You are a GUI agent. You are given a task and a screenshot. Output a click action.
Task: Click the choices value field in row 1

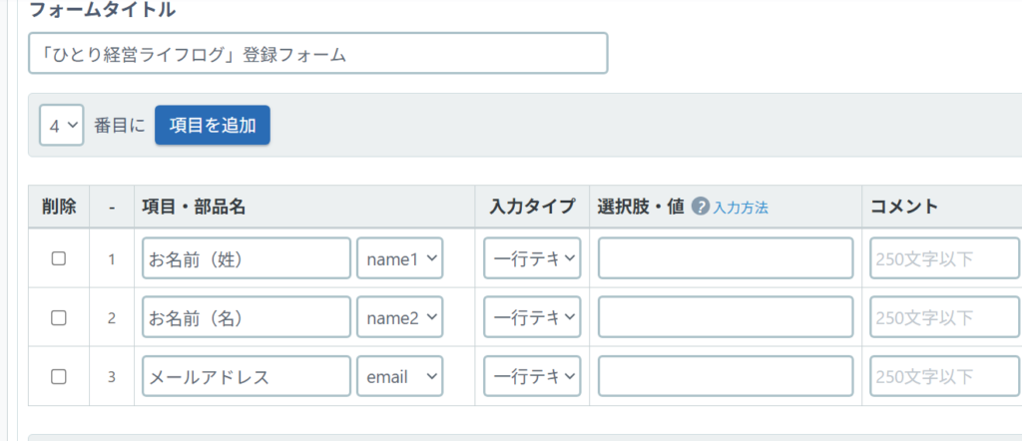[x=726, y=258]
